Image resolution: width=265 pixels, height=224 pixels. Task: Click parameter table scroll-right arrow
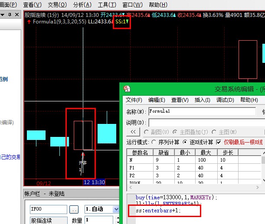tap(257, 187)
